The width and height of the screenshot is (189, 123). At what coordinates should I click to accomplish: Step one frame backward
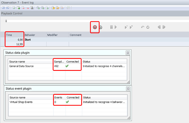159,27
